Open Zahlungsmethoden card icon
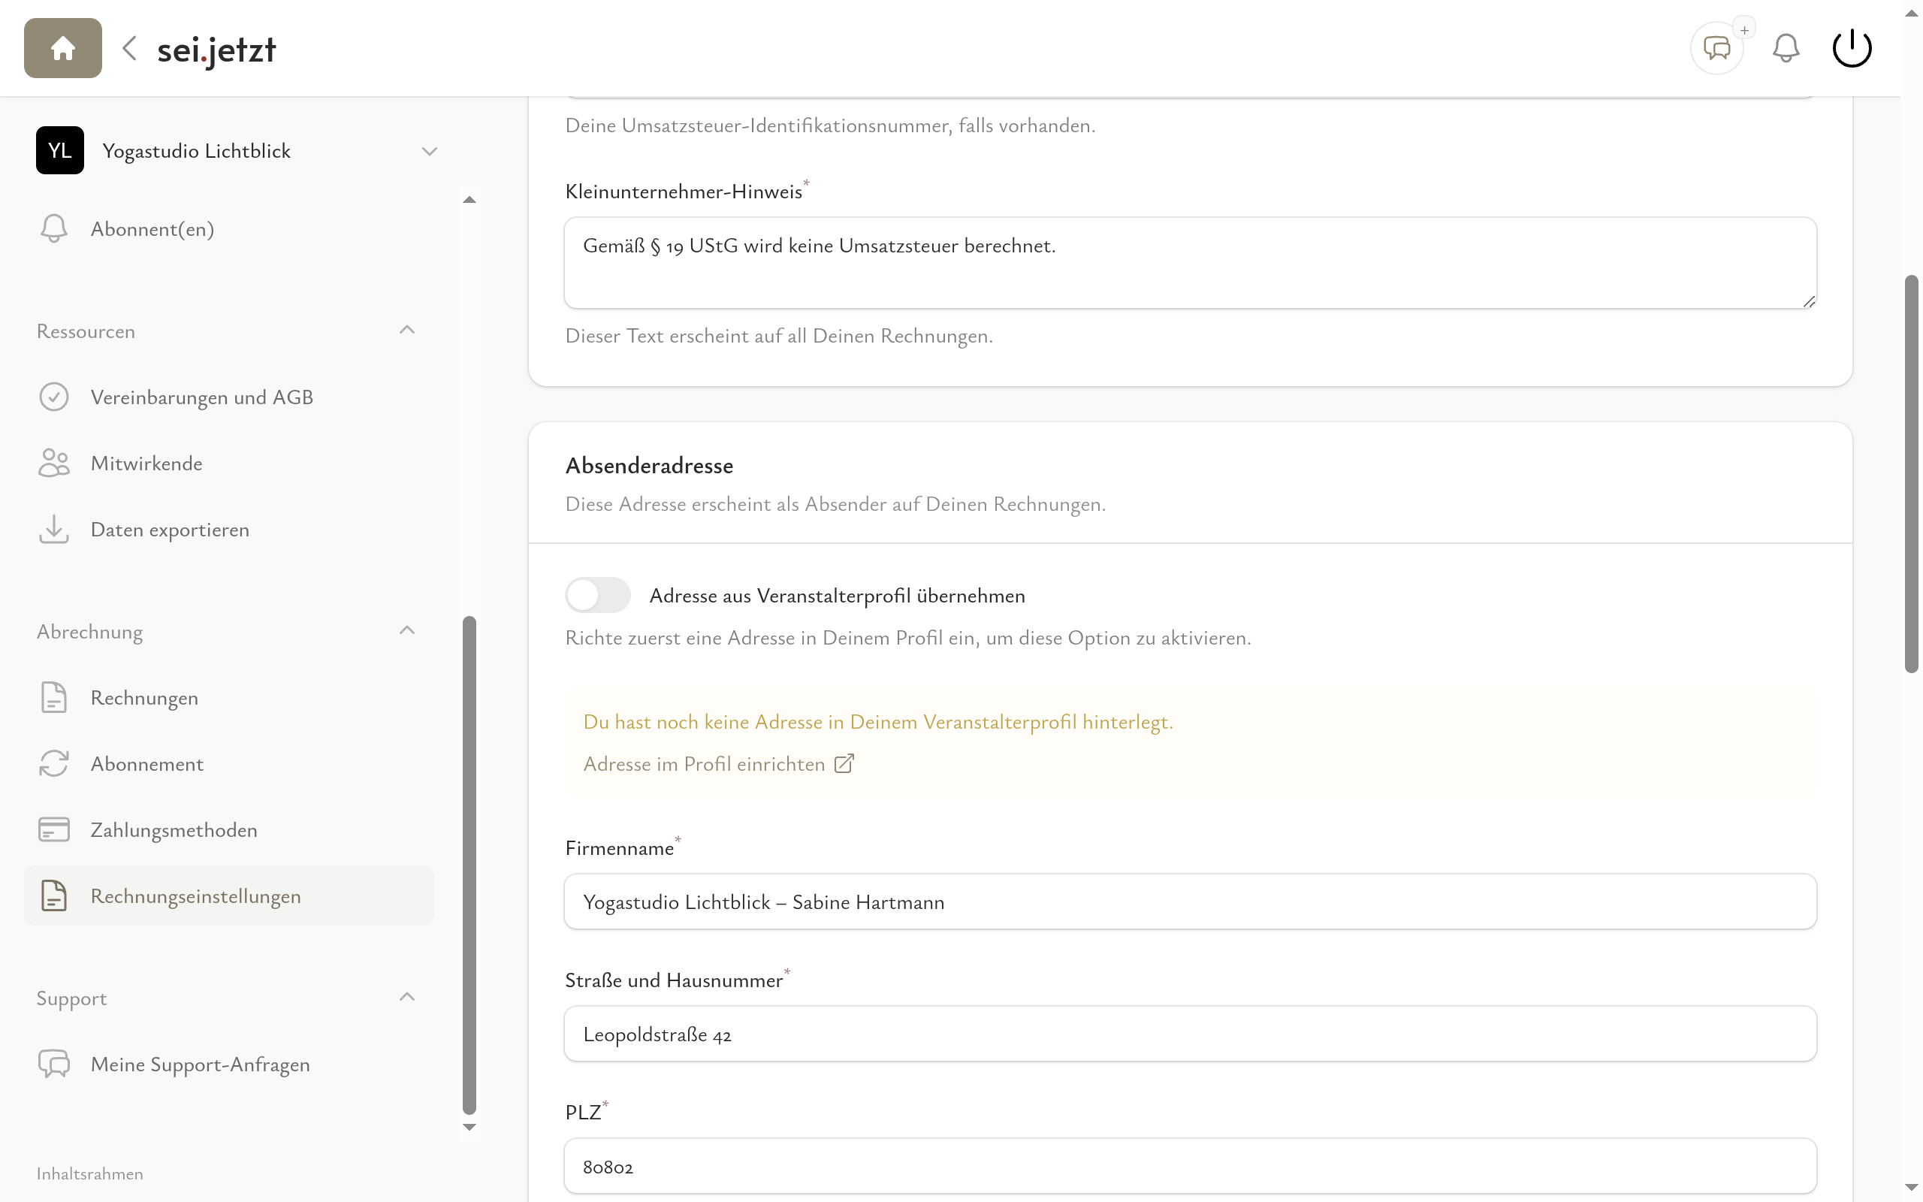Screen dimensions: 1923x1202 [53, 830]
